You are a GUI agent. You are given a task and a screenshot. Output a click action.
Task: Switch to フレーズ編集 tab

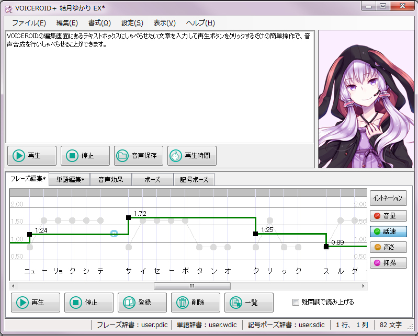(x=27, y=179)
